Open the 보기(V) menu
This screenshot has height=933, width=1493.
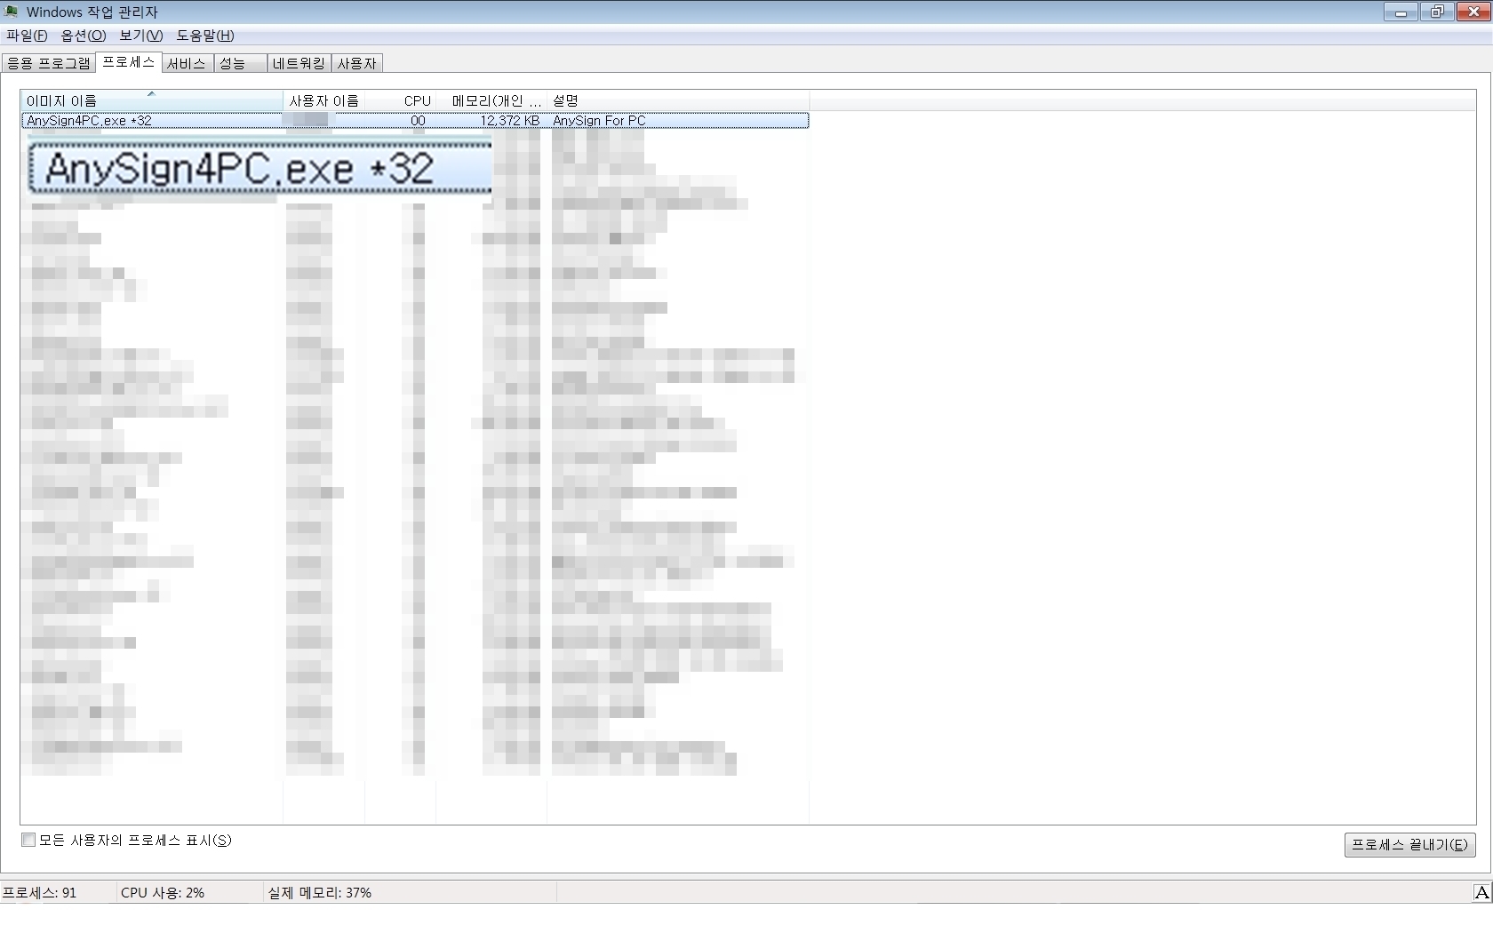(140, 36)
